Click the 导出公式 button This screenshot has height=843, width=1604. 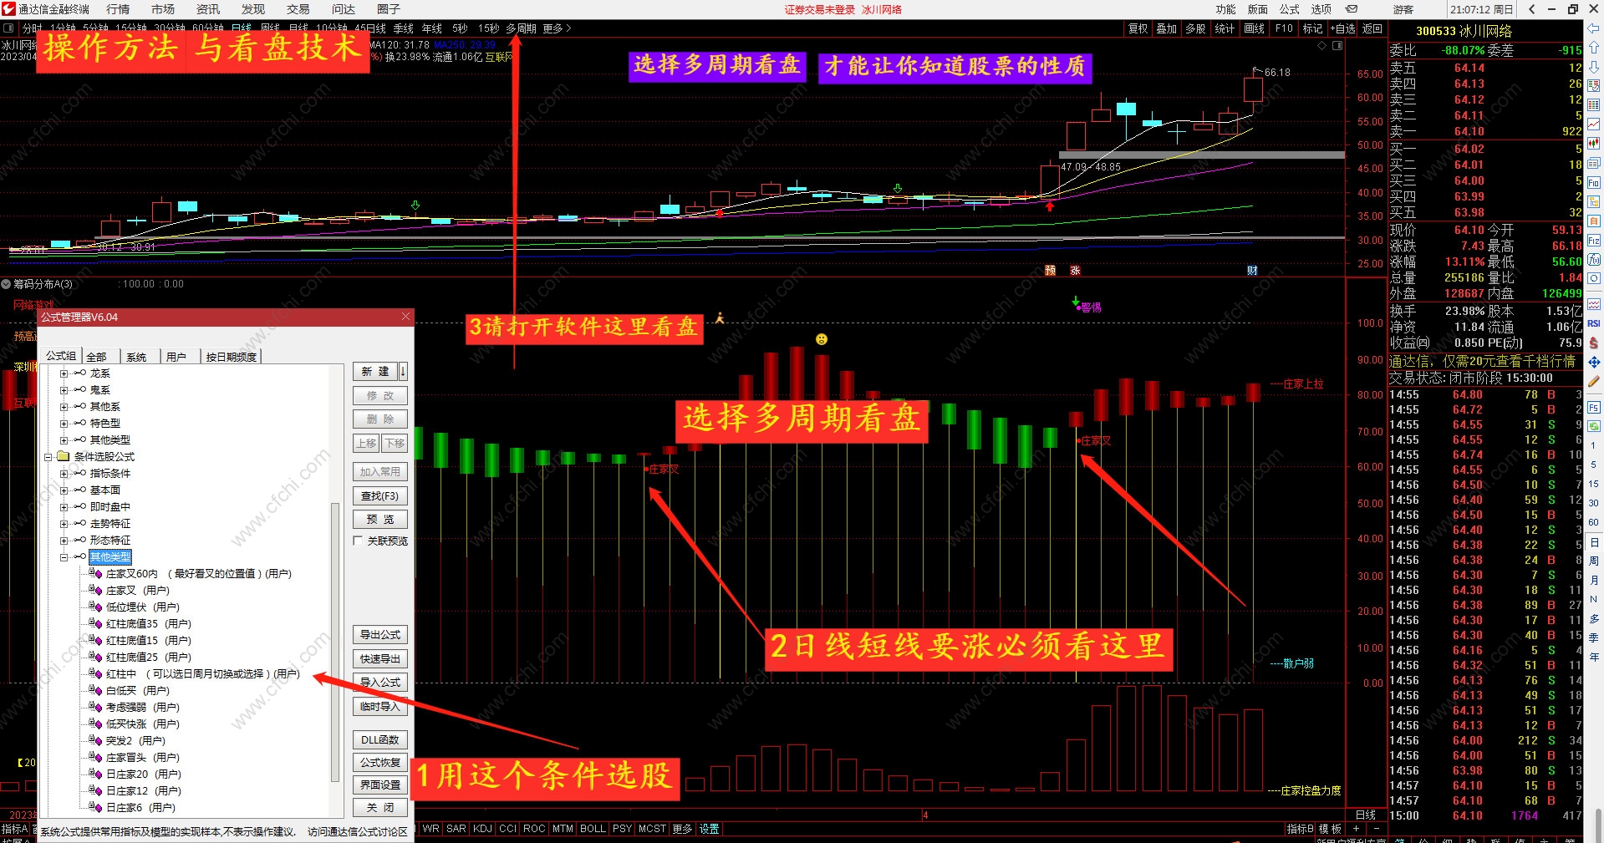(380, 634)
